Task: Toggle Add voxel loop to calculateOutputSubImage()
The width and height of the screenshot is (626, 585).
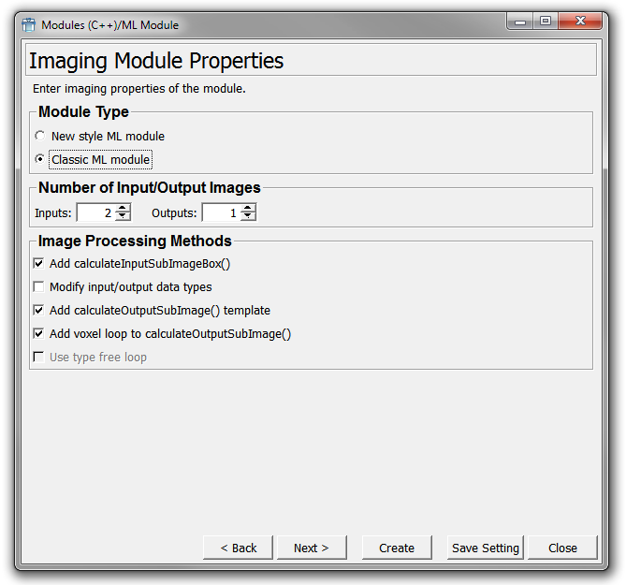Action: pyautogui.click(x=38, y=334)
